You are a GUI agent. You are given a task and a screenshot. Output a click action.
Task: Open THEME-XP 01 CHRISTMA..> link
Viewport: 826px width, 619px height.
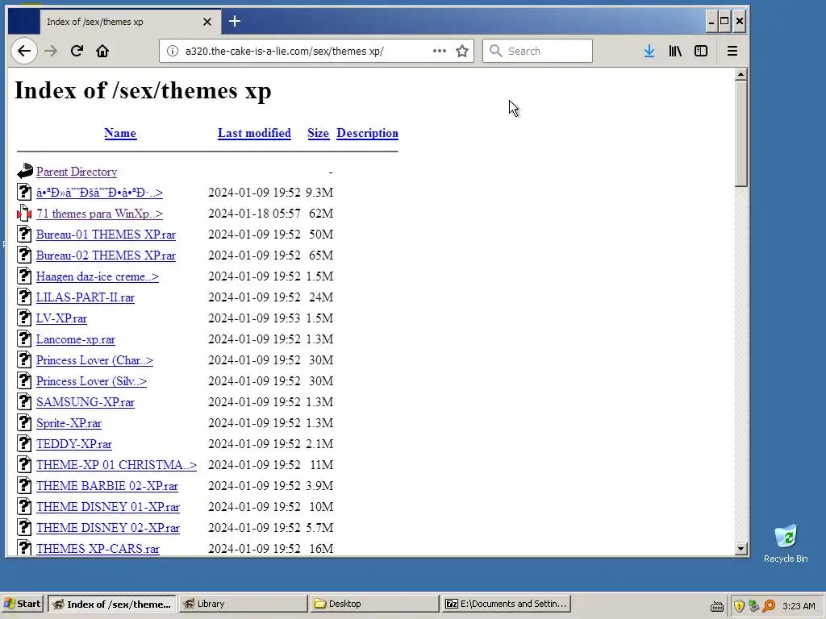click(116, 465)
